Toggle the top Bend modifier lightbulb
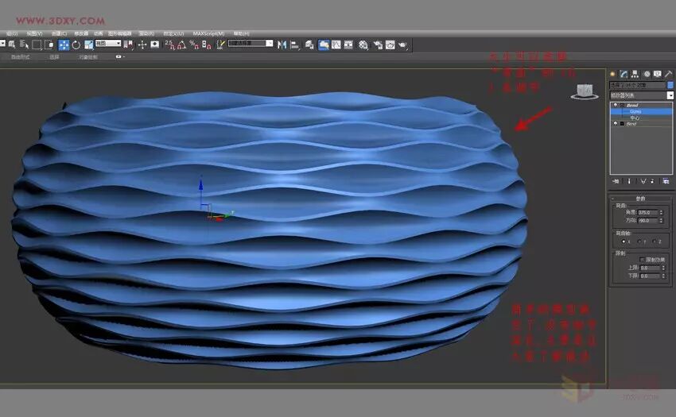Viewport: 676px width, 417px height. pos(616,105)
